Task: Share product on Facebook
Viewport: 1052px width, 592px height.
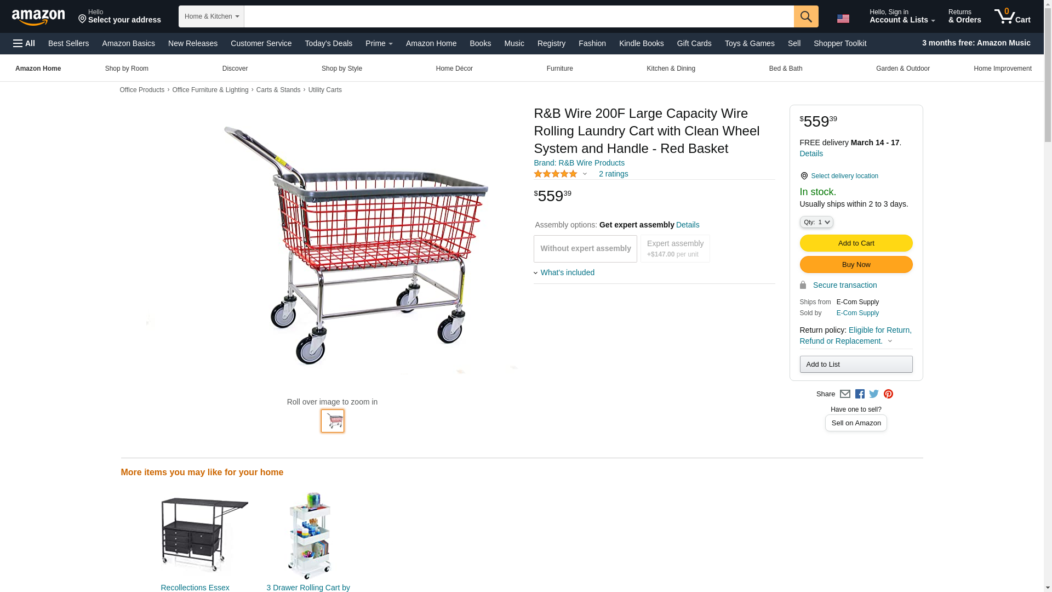Action: 860,394
